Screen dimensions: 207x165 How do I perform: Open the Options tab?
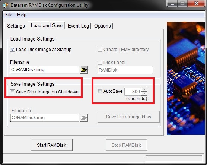point(102,26)
